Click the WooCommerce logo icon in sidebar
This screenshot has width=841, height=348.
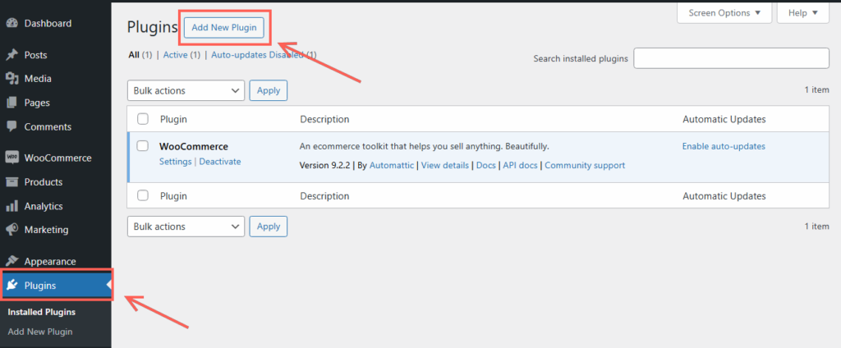[11, 158]
